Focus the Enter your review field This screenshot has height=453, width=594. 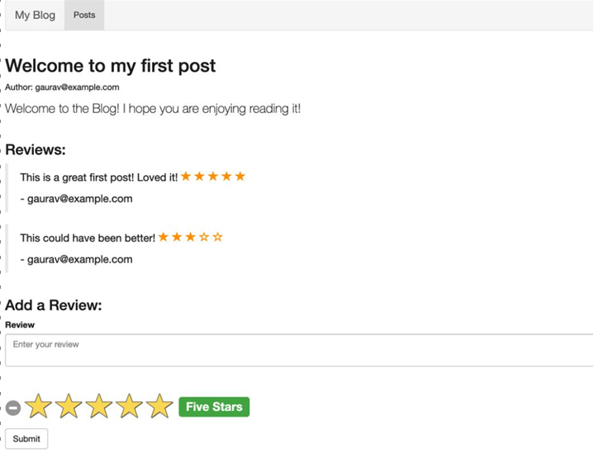tap(299, 350)
